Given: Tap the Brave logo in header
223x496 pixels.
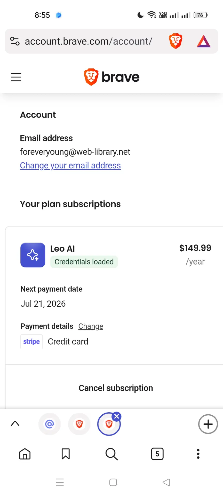Looking at the screenshot, I should coord(111,77).
